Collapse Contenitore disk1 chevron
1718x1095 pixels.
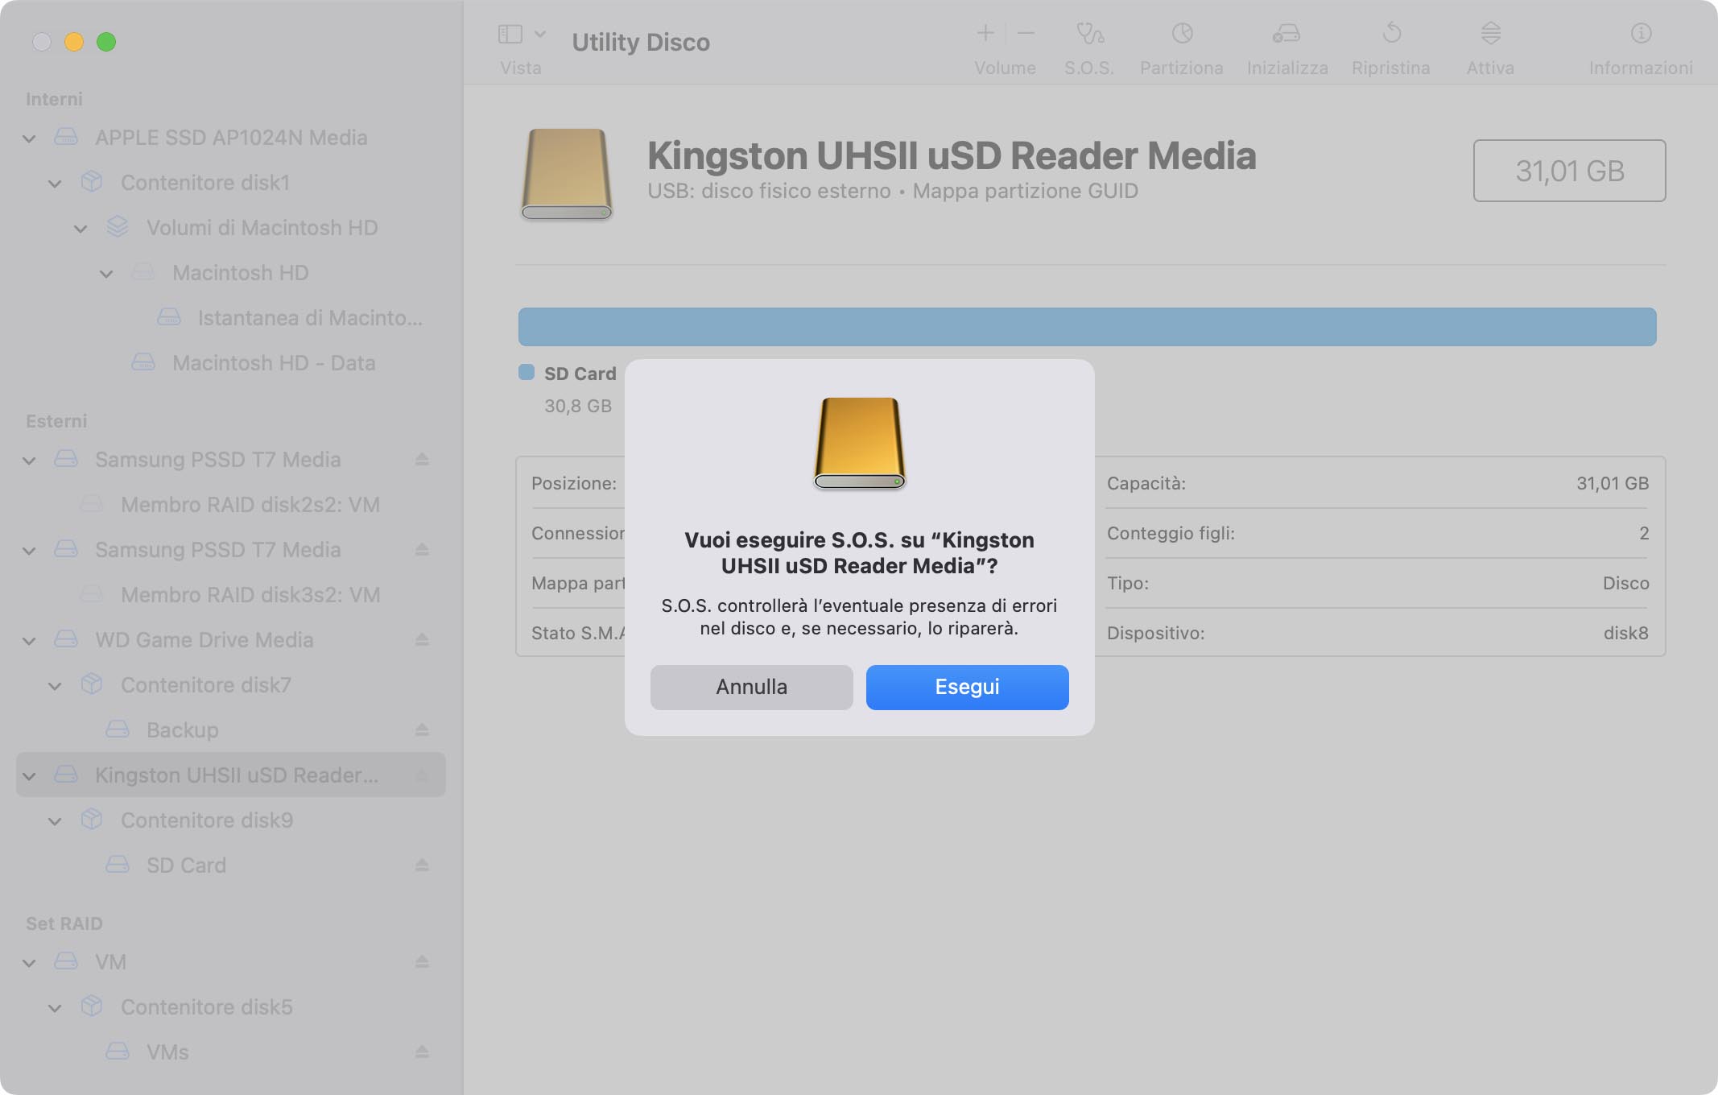(x=56, y=184)
